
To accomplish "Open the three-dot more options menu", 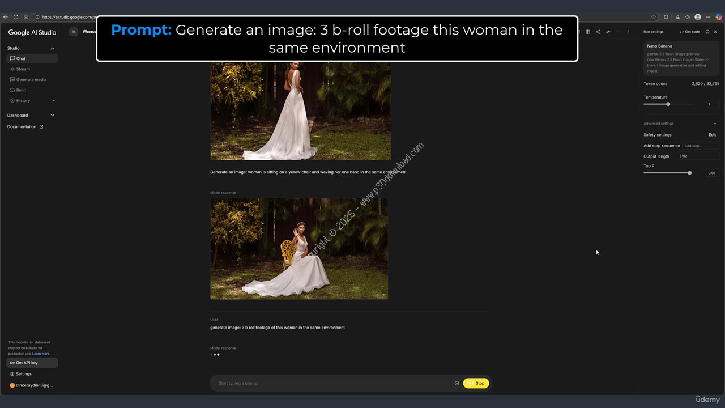I will coord(628,32).
